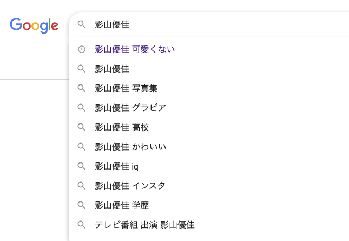Click the magnifier icon beside 影山優佳 写真集
Viewport: 349px width, 241px height.
click(82, 88)
